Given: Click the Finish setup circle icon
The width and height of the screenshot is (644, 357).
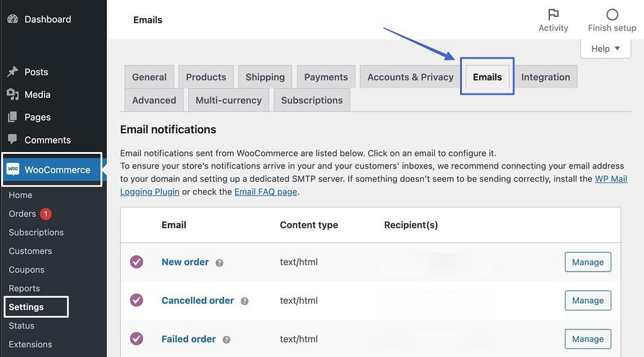Looking at the screenshot, I should [612, 15].
